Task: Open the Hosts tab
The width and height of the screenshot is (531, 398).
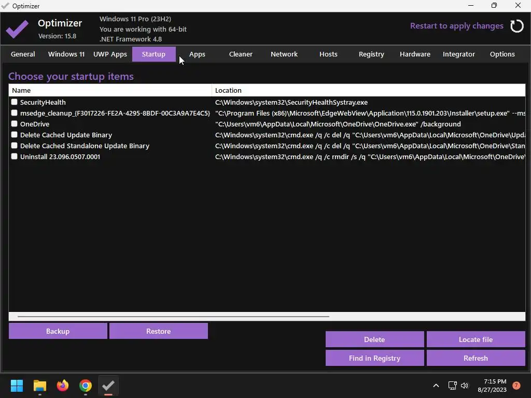Action: click(x=328, y=54)
